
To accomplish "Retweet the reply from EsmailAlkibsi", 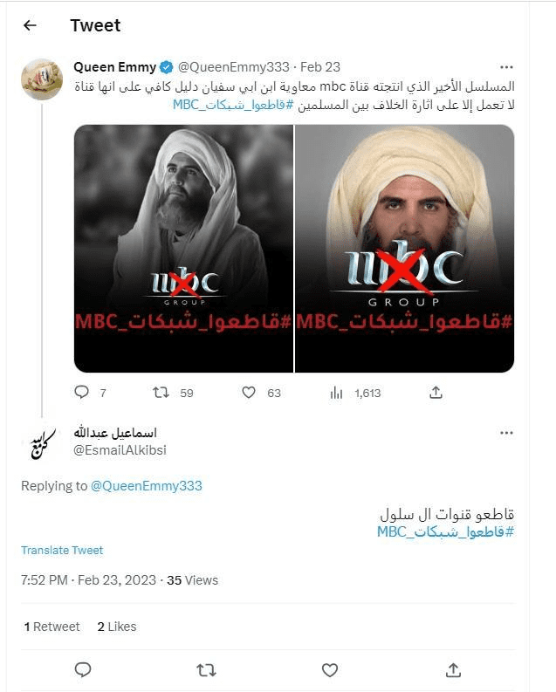I will [206, 670].
